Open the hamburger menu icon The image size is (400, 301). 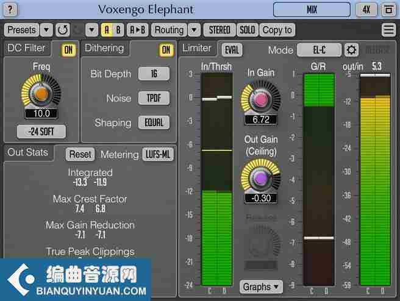point(388,30)
